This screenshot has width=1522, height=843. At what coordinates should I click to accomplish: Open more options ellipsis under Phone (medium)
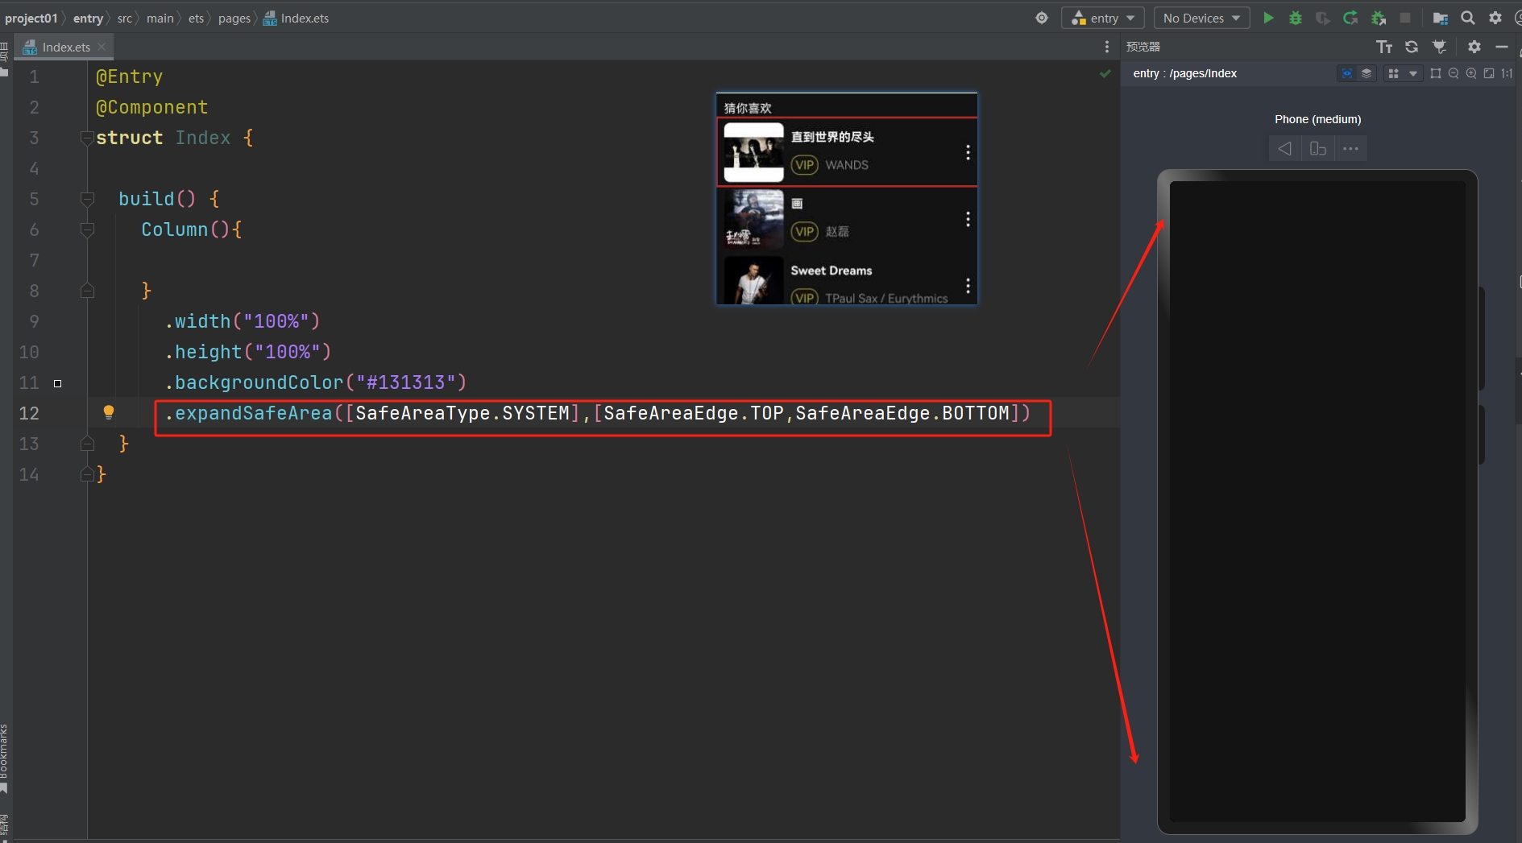1351,148
